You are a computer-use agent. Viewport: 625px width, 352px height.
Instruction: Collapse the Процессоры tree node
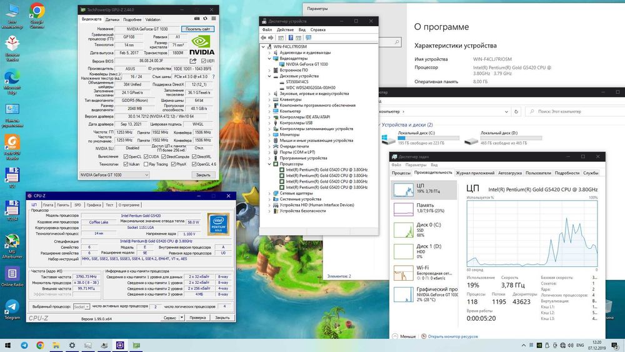(x=269, y=164)
